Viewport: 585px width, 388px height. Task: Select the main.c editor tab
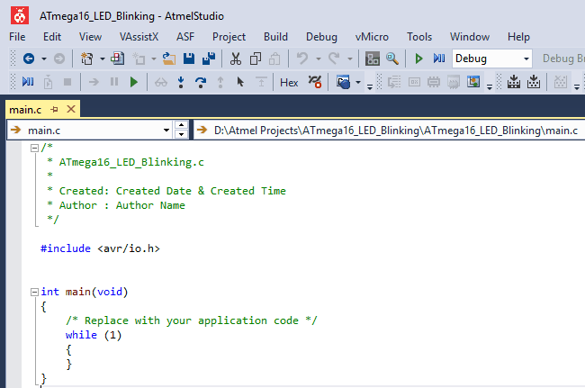pyautogui.click(x=25, y=110)
